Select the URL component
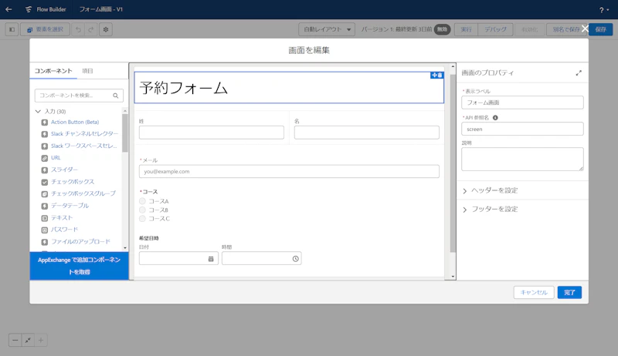This screenshot has height=356, width=618. [x=51, y=158]
